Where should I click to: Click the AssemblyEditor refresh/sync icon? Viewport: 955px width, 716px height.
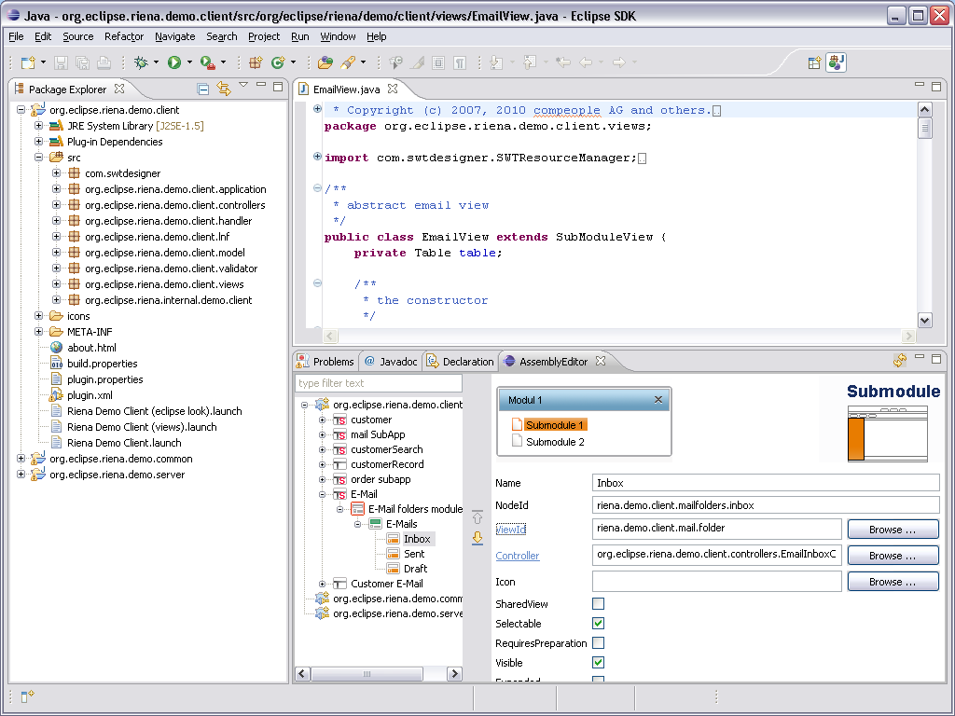point(900,361)
